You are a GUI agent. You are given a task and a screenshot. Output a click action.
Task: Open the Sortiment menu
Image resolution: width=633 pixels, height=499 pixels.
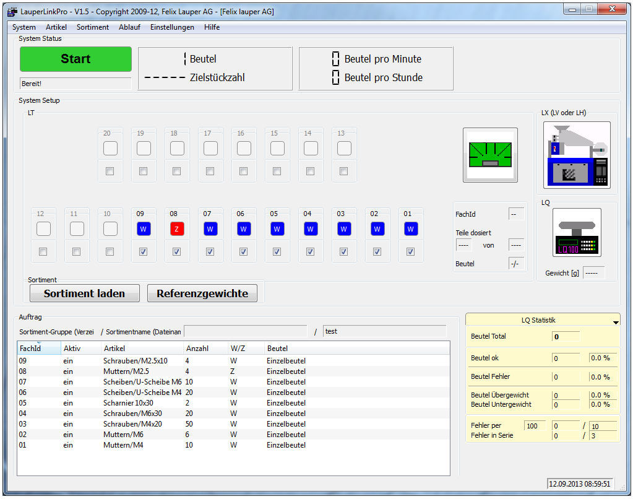pyautogui.click(x=92, y=27)
